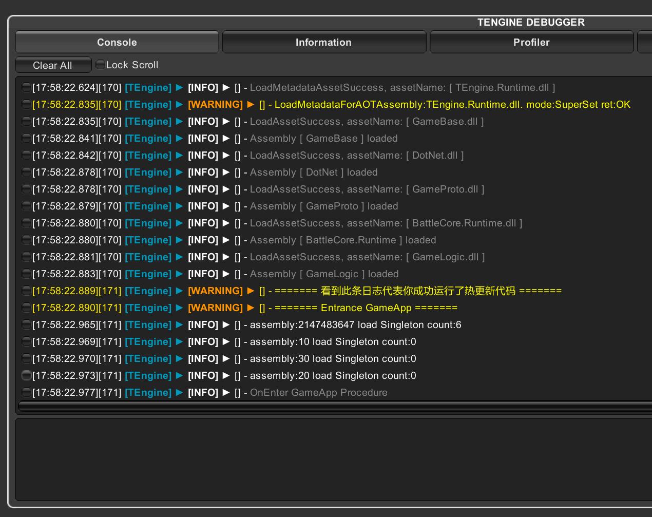The width and height of the screenshot is (652, 517).
Task: Click orange arrow on Entrance GameApp line
Action: (251, 308)
